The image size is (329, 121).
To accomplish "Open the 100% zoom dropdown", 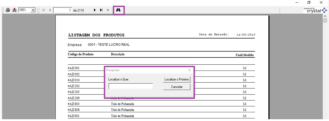I will point(33,10).
